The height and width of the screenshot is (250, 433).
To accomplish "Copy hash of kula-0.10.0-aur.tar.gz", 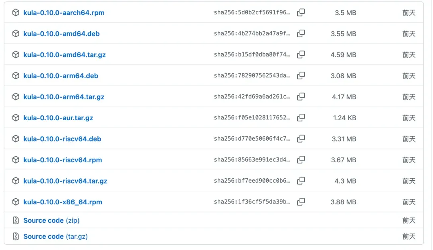I will click(301, 118).
